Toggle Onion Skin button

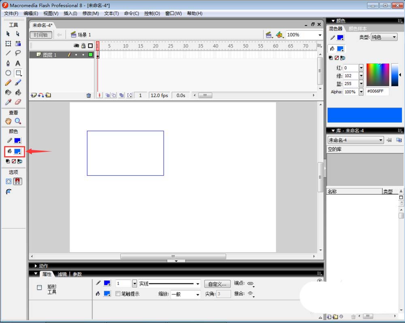[x=108, y=95]
